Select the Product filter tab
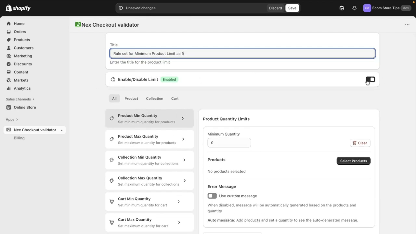The image size is (416, 234). [x=131, y=98]
